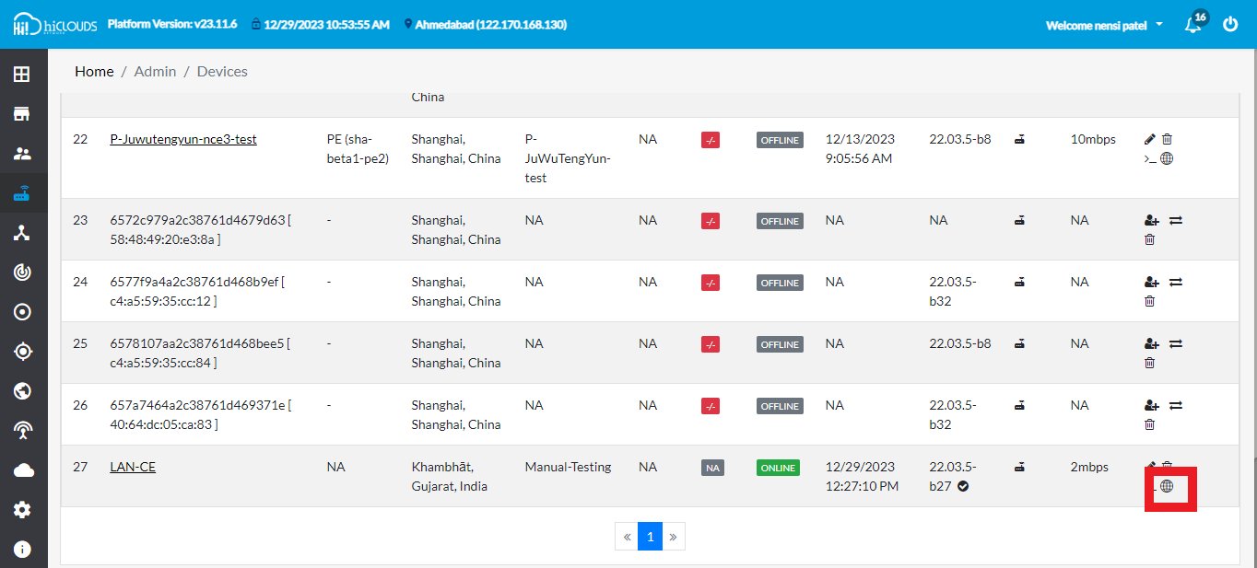Go to previous page with « button

click(x=627, y=536)
